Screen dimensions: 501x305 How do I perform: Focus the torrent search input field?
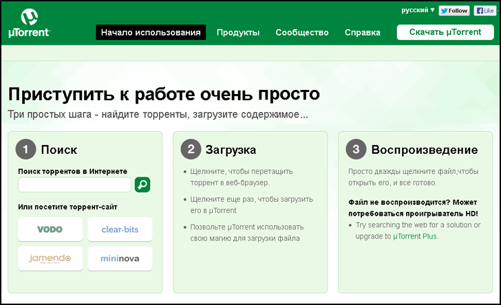click(74, 184)
